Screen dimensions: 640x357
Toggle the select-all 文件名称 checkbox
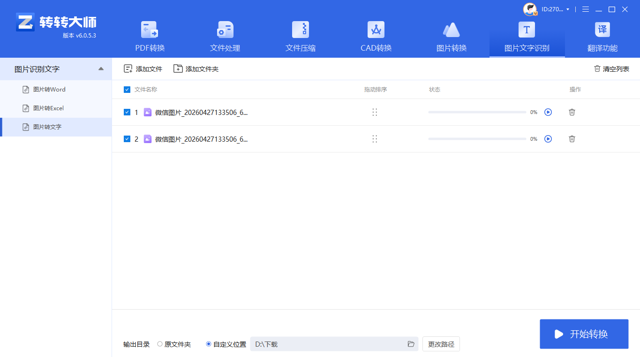point(127,90)
